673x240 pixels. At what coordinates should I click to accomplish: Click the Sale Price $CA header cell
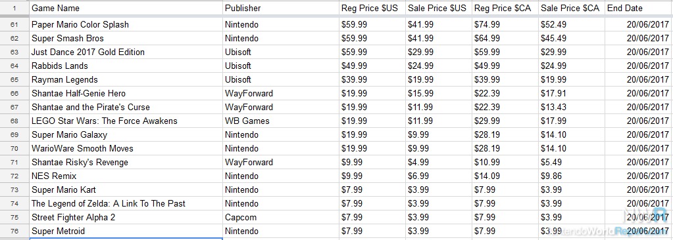pyautogui.click(x=572, y=8)
